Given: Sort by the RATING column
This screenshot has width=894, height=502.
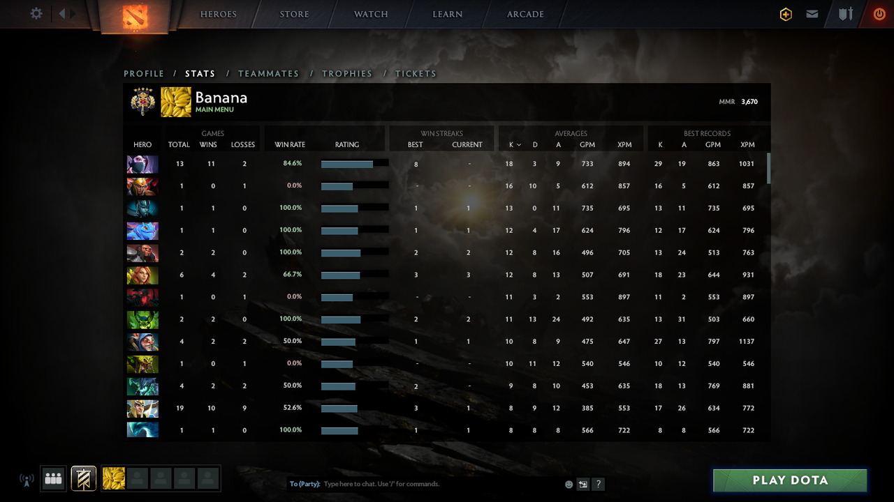Looking at the screenshot, I should pyautogui.click(x=347, y=145).
